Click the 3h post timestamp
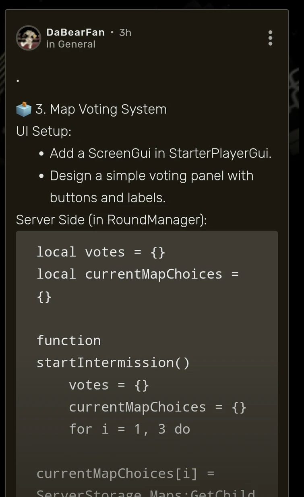Viewport: 304px width, 497px height. [x=125, y=32]
